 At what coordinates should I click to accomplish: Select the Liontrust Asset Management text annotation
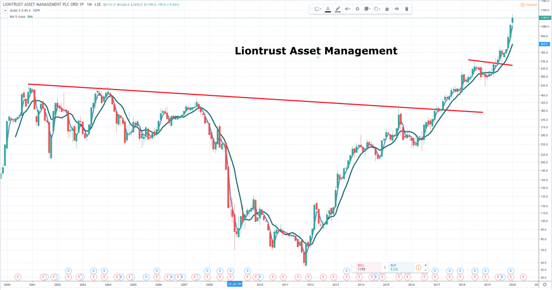click(x=316, y=51)
